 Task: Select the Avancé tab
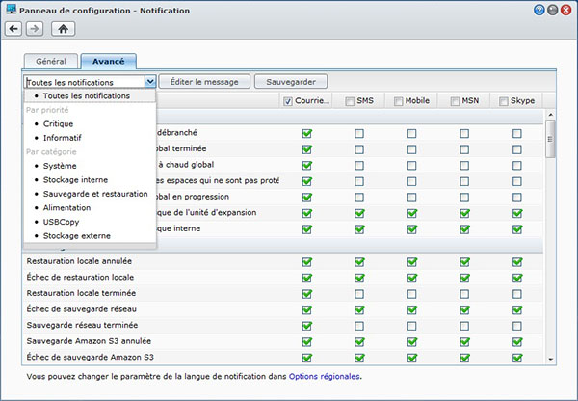[108, 62]
